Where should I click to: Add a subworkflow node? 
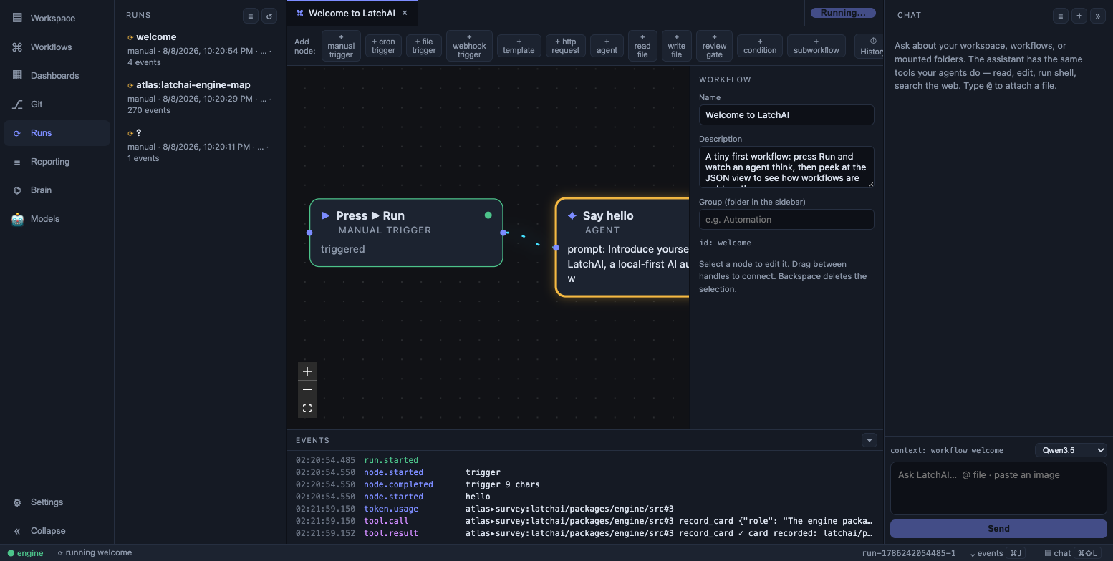point(816,46)
